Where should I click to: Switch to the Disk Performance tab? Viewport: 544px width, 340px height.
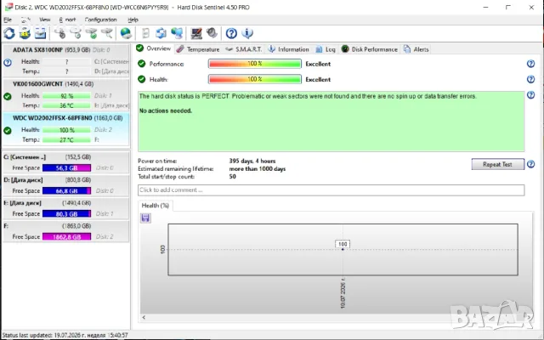tap(370, 49)
